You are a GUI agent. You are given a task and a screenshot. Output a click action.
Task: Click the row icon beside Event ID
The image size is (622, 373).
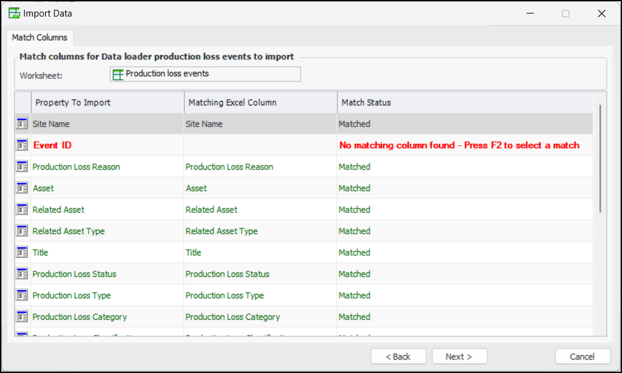(x=22, y=145)
